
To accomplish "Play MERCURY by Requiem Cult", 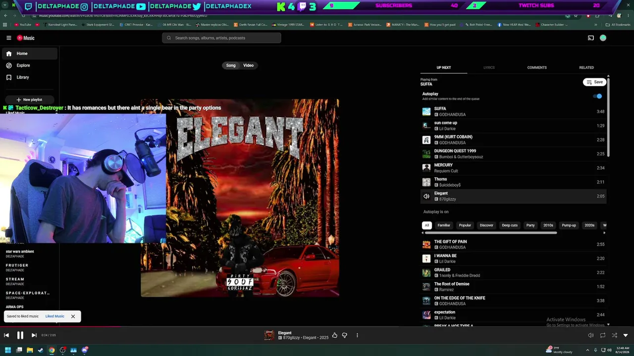I will click(x=513, y=168).
